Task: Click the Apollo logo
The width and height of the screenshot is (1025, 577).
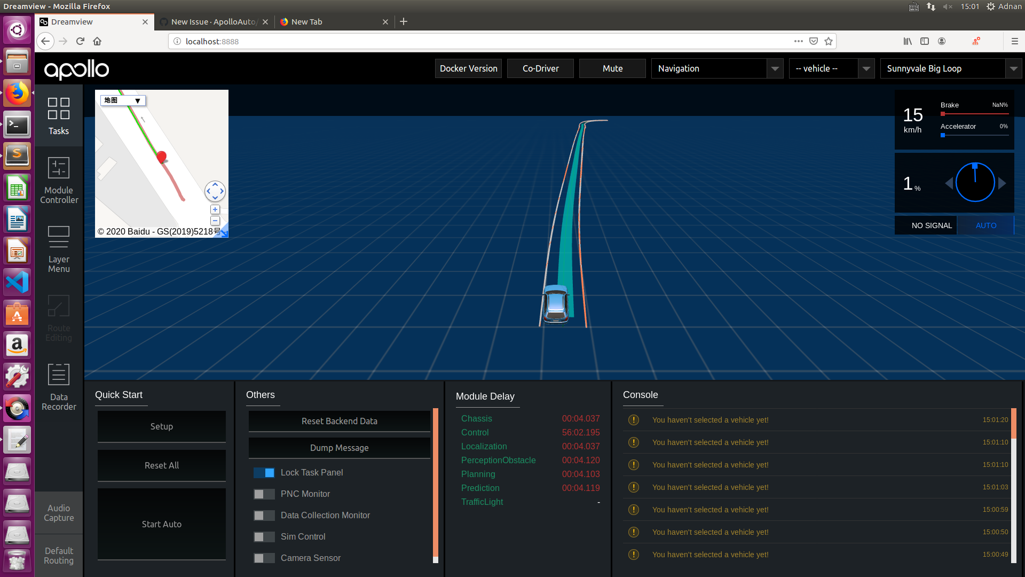Action: 76,69
